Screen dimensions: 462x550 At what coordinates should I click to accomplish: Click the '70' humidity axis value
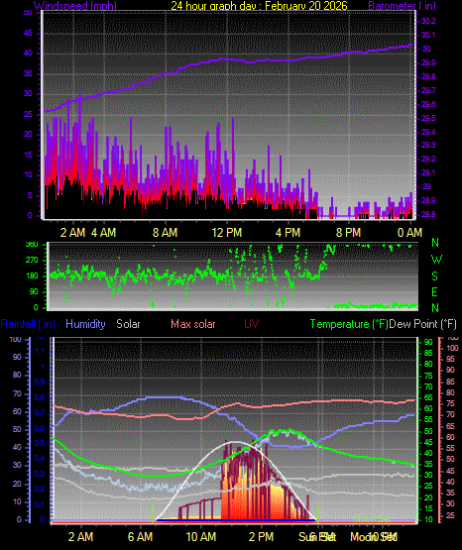17,393
